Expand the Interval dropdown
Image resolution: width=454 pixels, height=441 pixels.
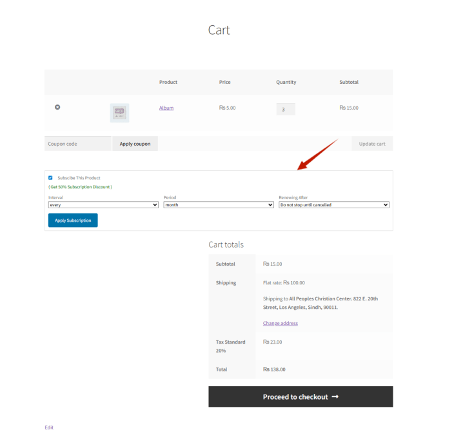[x=103, y=205]
